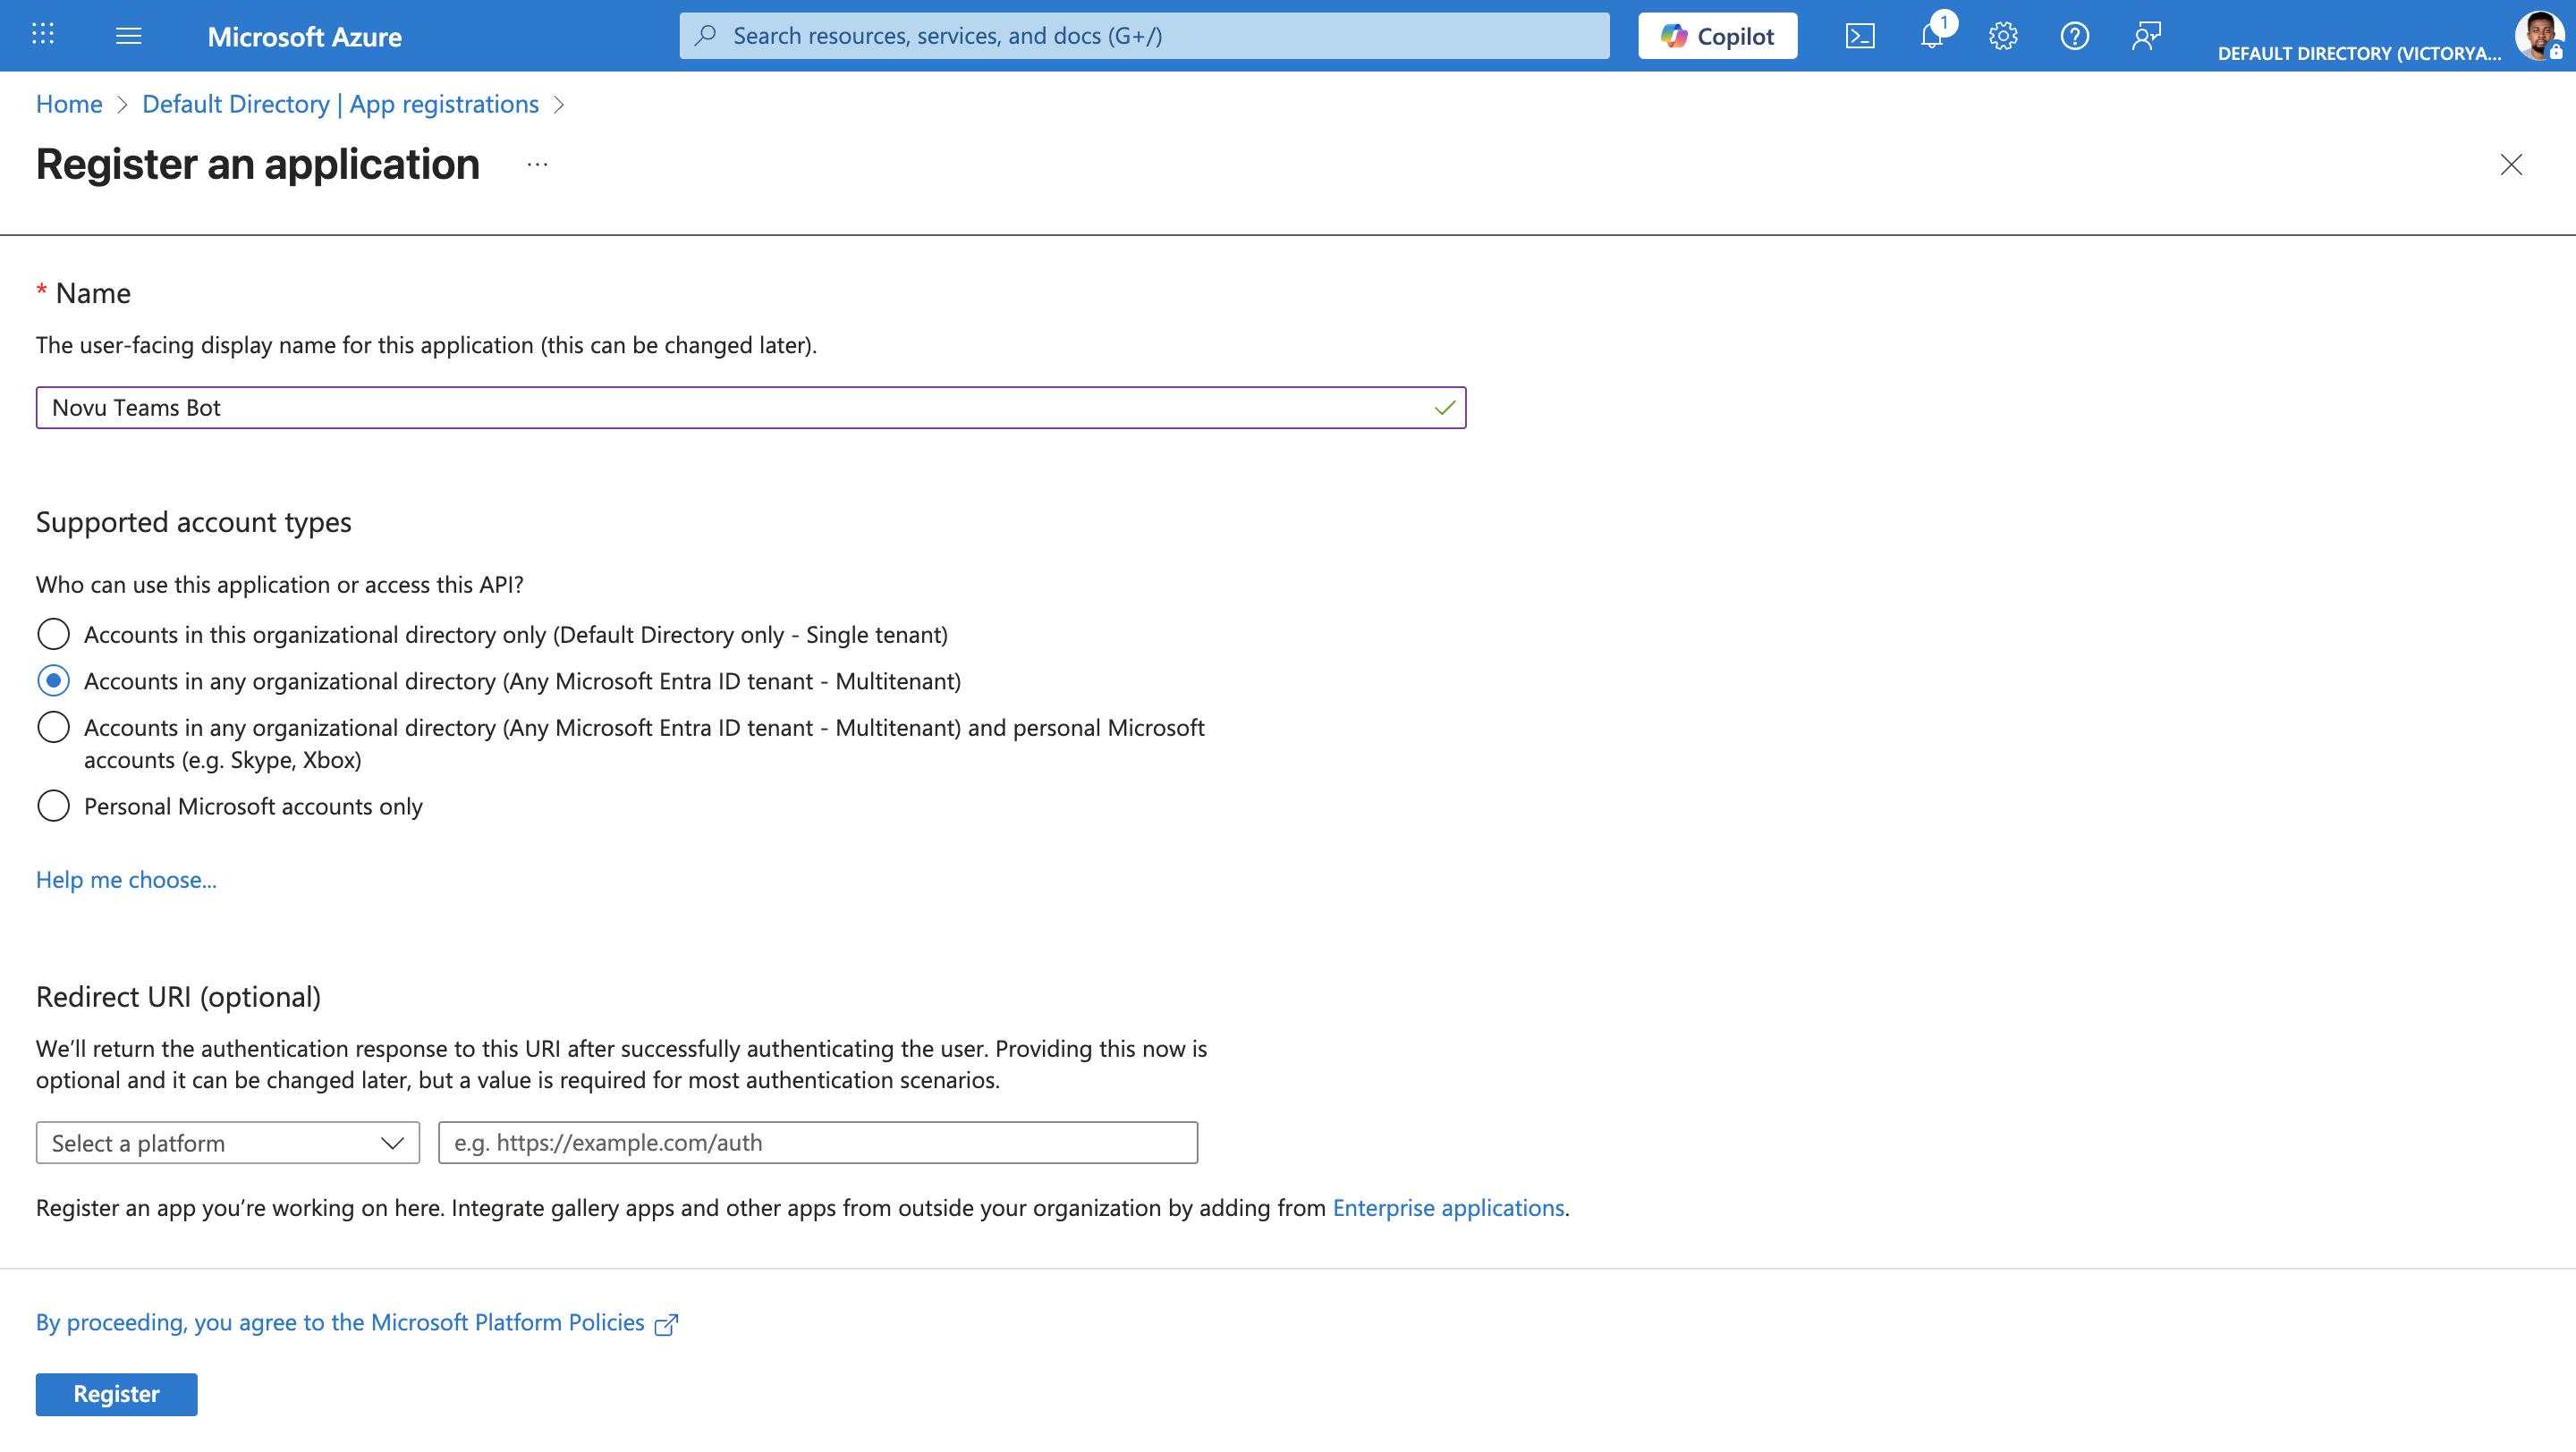Expand the Select a platform dropdown
2576x1452 pixels.
[x=227, y=1143]
